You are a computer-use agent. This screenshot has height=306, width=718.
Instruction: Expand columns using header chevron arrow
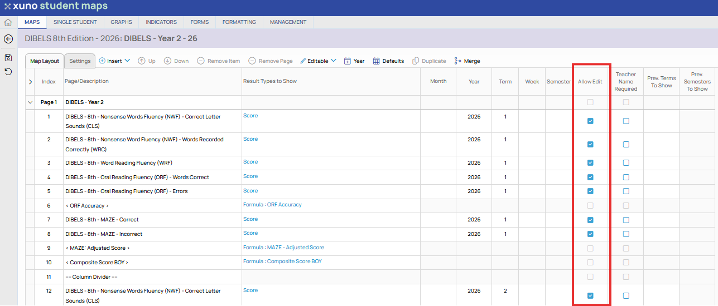[x=30, y=82]
